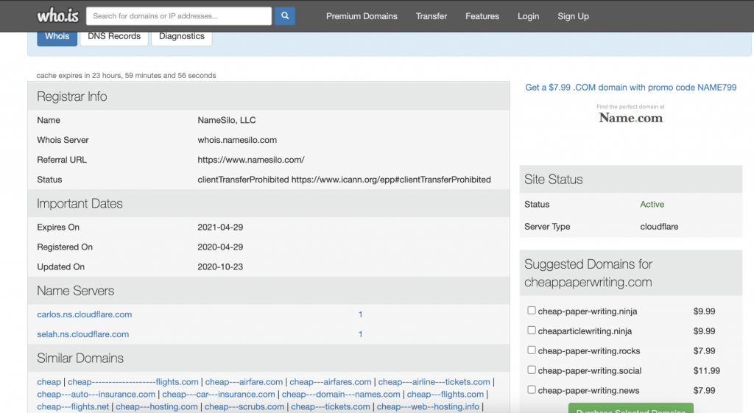Select the whois.namesilo.com server value

click(x=237, y=140)
